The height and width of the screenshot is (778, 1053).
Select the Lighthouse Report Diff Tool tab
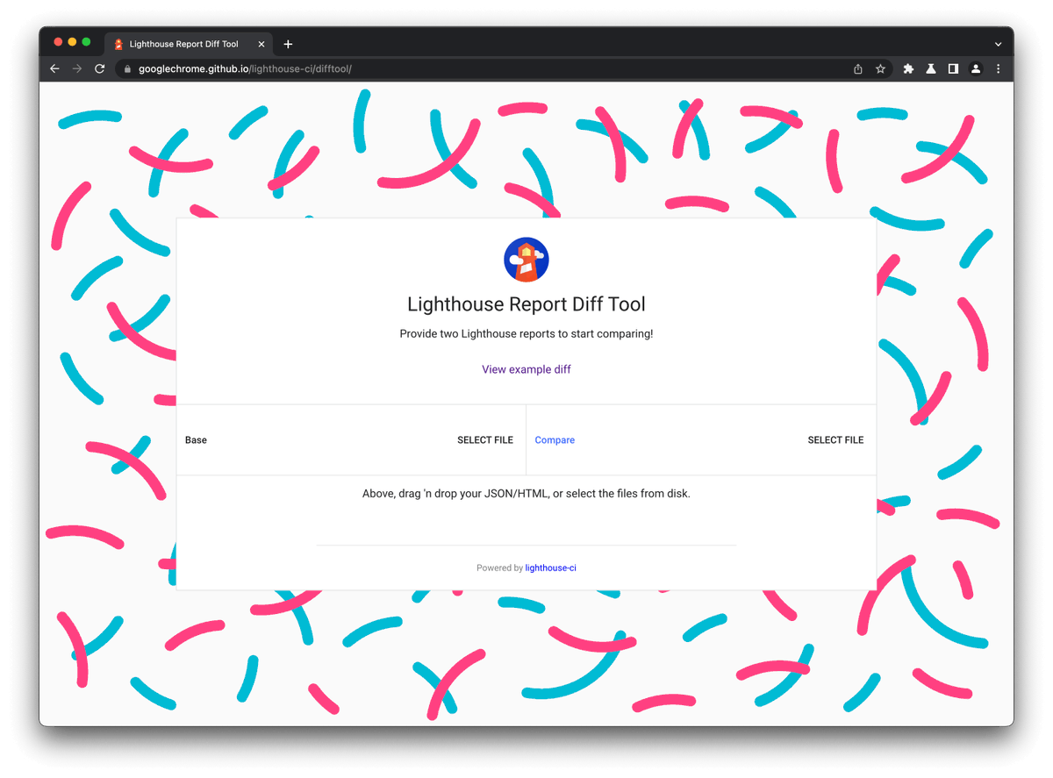188,44
